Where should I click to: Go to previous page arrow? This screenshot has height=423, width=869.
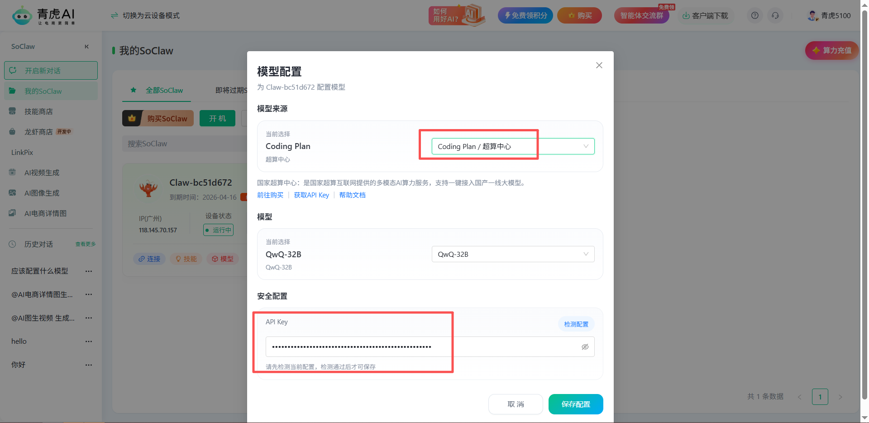pos(800,397)
